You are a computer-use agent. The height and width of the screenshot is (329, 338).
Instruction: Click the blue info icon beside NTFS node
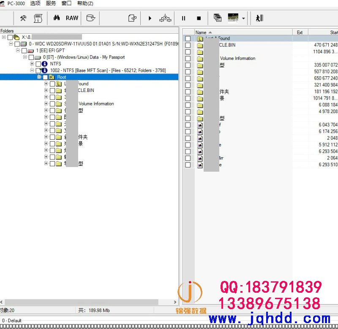[44, 64]
